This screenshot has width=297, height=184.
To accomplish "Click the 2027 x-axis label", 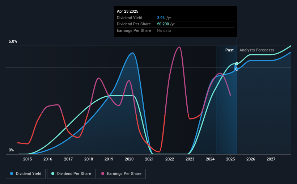I will coord(271,159).
